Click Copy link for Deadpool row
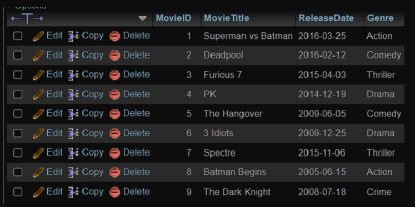The width and height of the screenshot is (415, 207). click(93, 55)
